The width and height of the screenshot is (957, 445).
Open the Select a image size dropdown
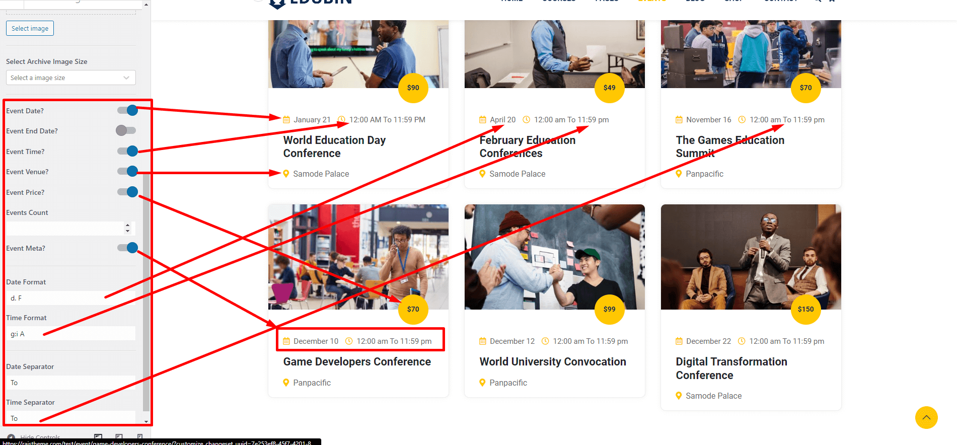pyautogui.click(x=70, y=78)
